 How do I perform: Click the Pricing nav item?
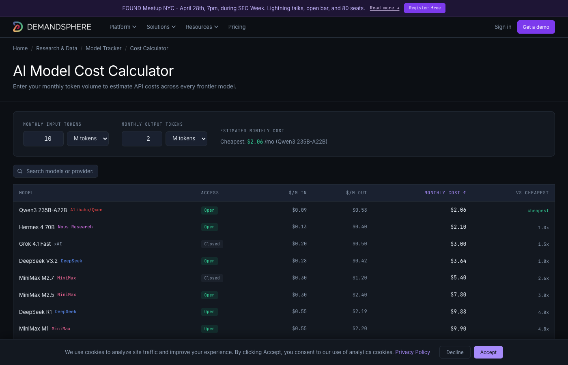pos(237,27)
